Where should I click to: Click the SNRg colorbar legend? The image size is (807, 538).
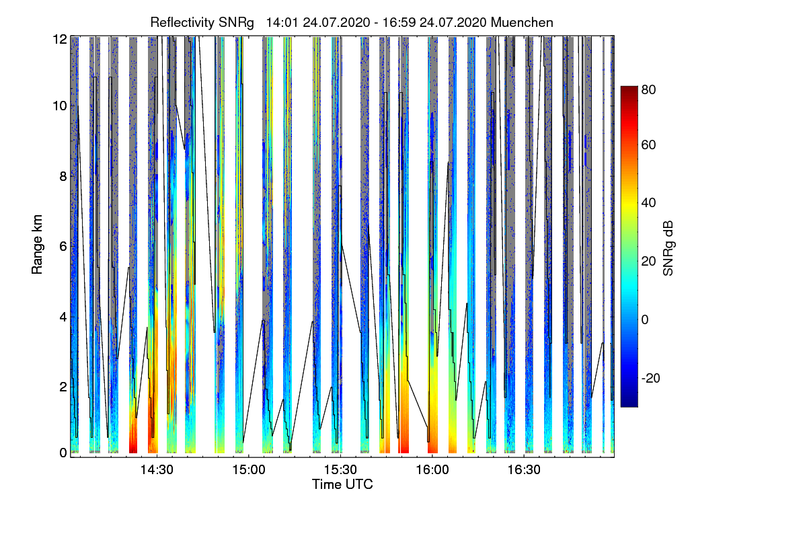point(629,246)
